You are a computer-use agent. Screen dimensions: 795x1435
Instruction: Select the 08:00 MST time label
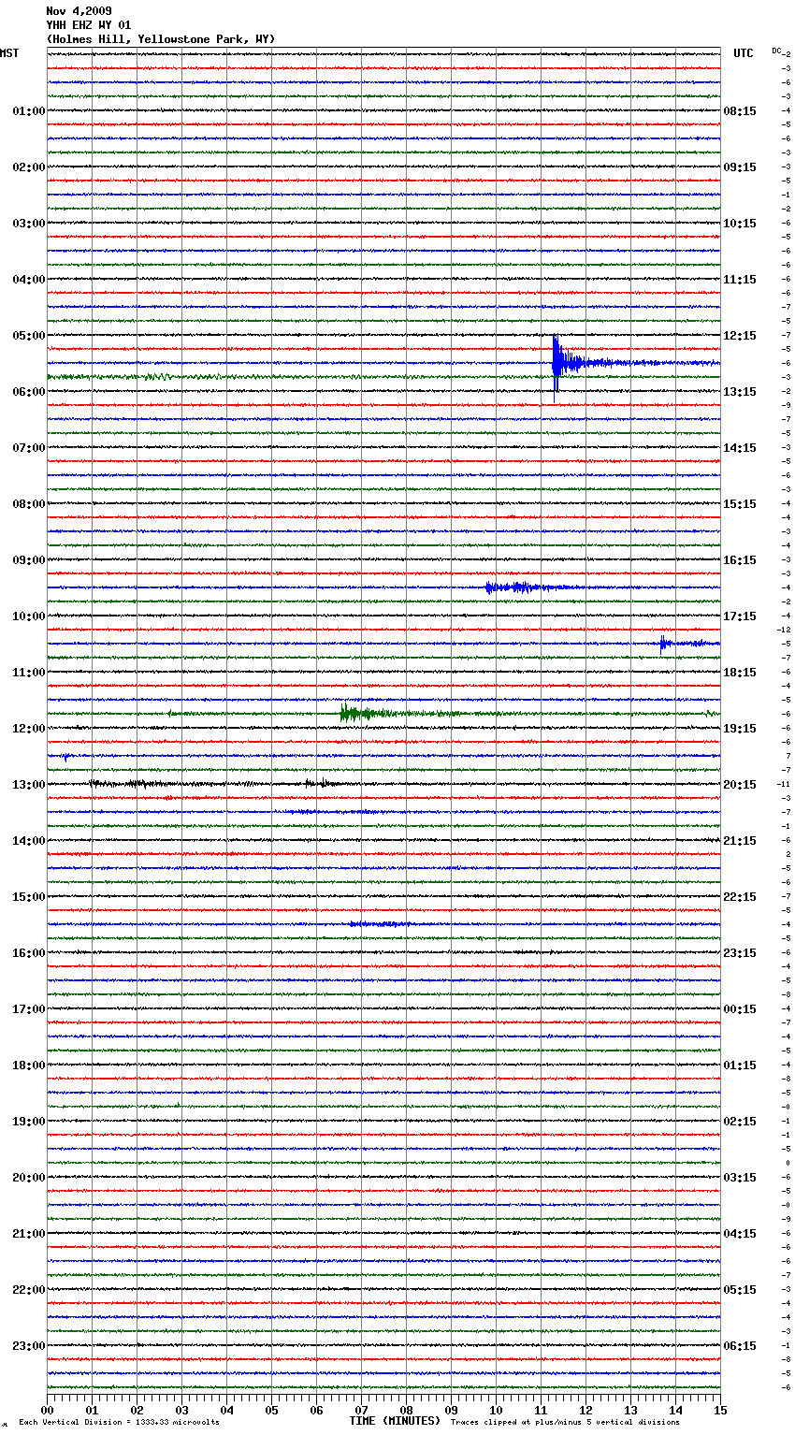point(29,504)
